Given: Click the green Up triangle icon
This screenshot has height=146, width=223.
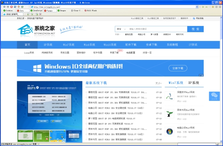Looking at the screenshot, I should pos(207,7).
